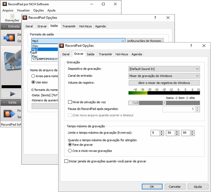Increase the pause seconds spinner
211x192 pixels.
pyautogui.click(x=197, y=108)
